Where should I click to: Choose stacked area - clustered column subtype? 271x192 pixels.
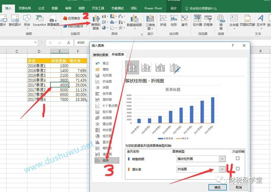pyautogui.click(x=160, y=67)
